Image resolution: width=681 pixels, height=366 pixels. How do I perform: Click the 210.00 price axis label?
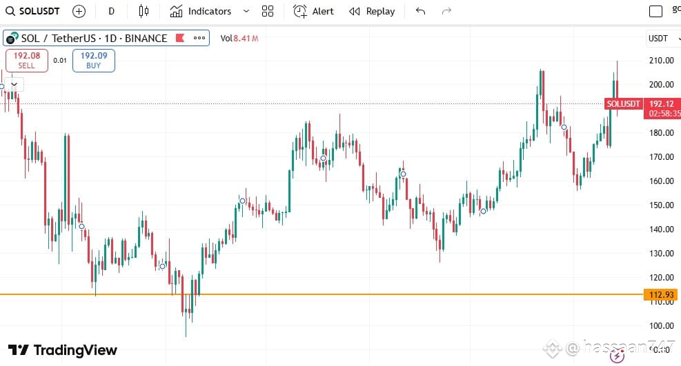click(x=662, y=60)
